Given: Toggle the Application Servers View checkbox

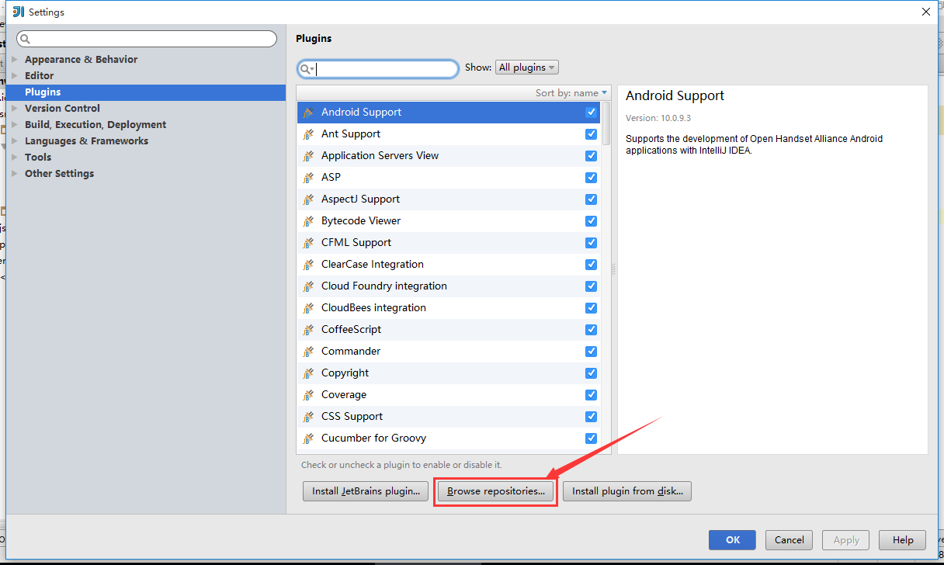Looking at the screenshot, I should (x=592, y=156).
